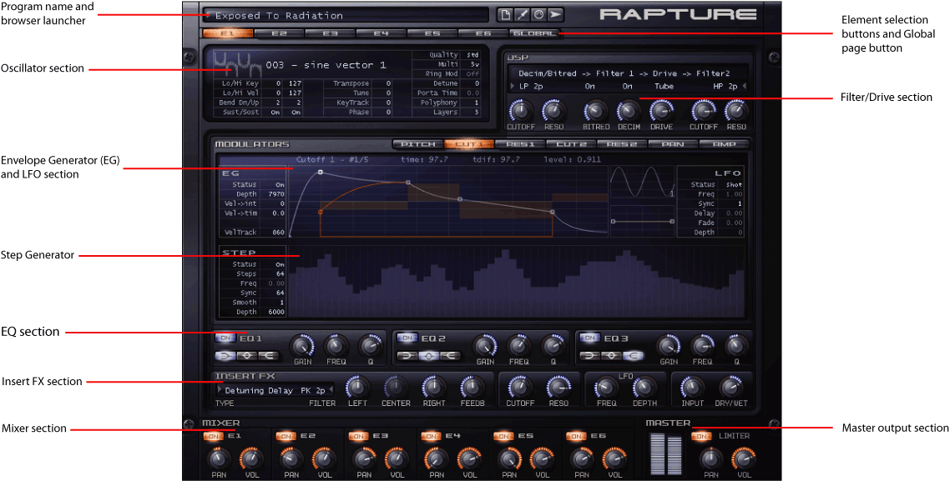Select the low shelf shape for EQ 1

225,354
